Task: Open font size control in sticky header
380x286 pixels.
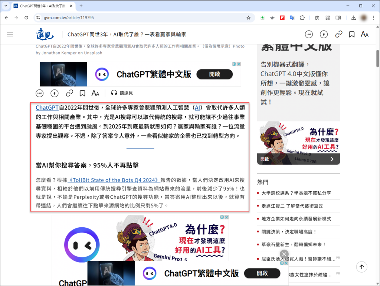Action: (364, 35)
